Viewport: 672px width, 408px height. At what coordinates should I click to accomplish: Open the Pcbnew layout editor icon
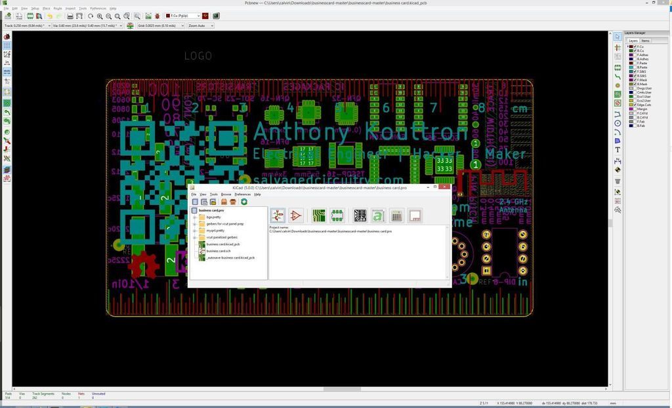(x=319, y=215)
